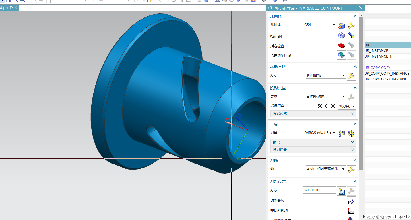Open the specify cut area icon
411x220 pixels.
[x=341, y=55]
